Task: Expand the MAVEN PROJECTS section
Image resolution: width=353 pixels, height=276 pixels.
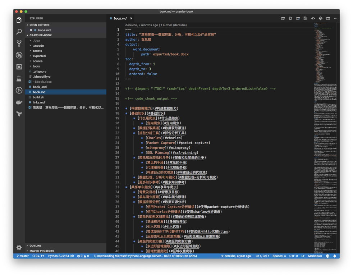Action: (42, 251)
